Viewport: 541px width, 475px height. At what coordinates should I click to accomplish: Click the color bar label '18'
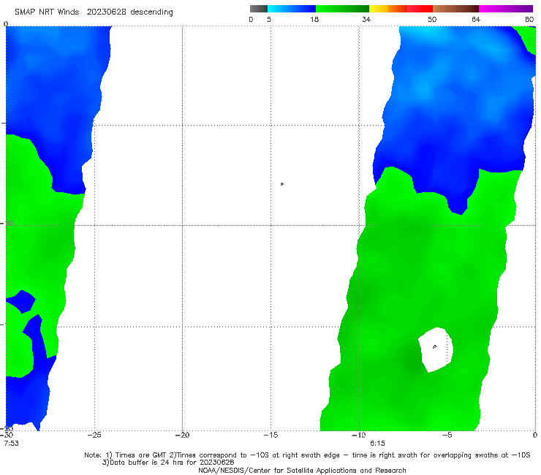pos(314,20)
